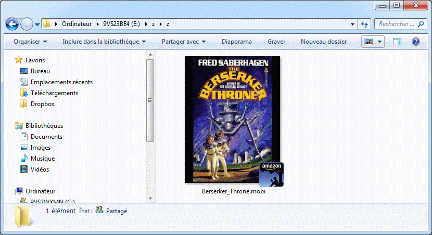Click the 1 élément status text
Viewport: 432px width, 235px height.
60,211
